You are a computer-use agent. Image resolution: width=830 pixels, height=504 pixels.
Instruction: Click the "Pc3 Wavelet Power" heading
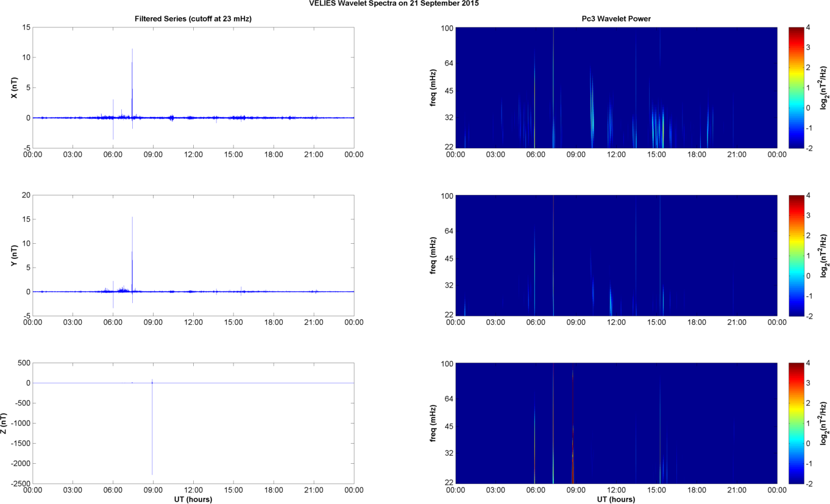616,19
